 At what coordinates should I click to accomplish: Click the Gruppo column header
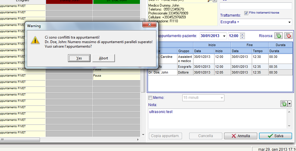coord(185,51)
